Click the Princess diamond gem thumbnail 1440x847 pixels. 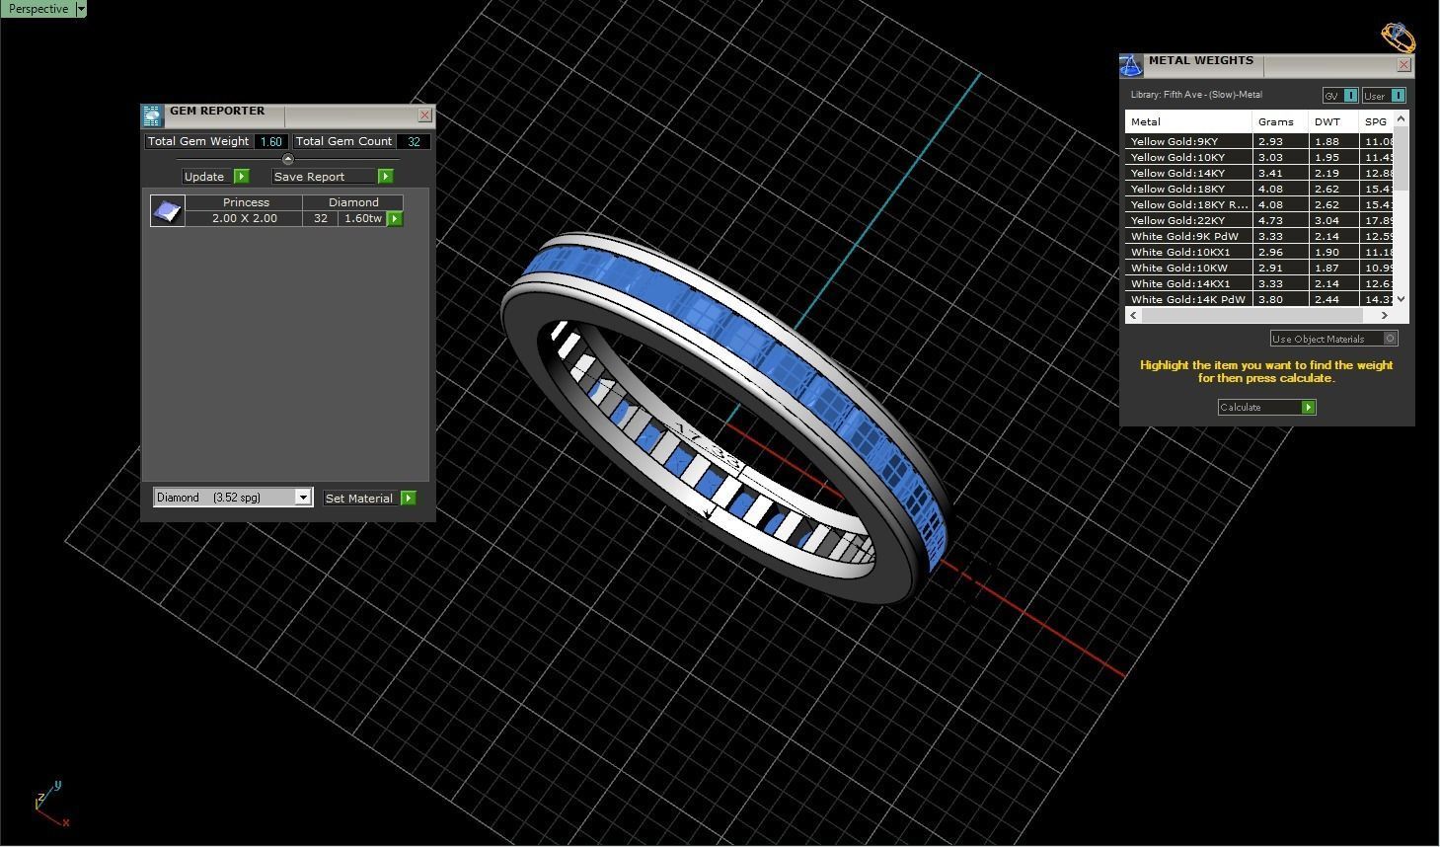(168, 210)
